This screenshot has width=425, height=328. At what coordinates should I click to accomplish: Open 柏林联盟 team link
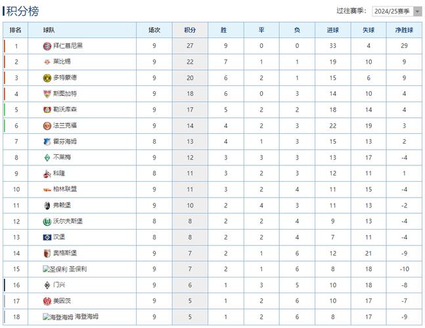pos(64,189)
